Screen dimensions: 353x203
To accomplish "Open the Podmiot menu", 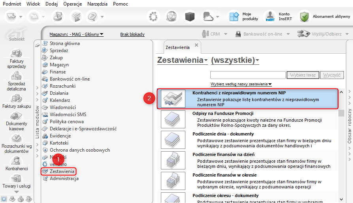I will pyautogui.click(x=12, y=4).
